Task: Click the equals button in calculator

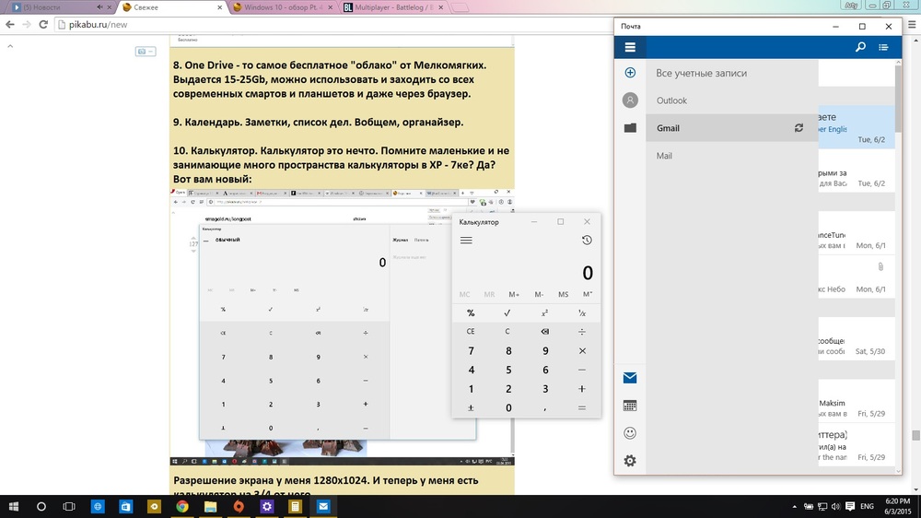Action: [582, 407]
